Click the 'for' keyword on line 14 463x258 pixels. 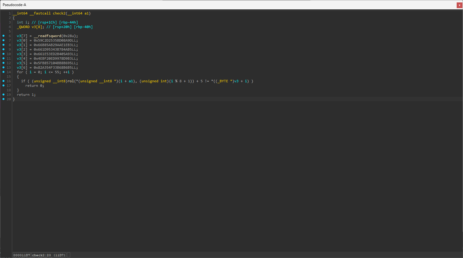click(20, 72)
